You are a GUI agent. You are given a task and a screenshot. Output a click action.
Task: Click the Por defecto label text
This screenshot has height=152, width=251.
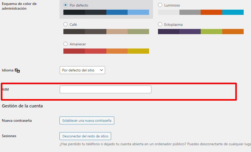(79, 5)
